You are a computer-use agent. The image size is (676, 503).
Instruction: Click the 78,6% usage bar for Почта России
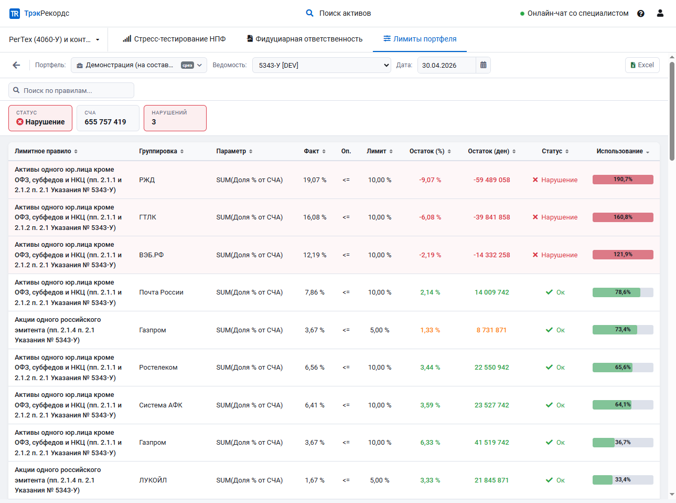coord(623,292)
